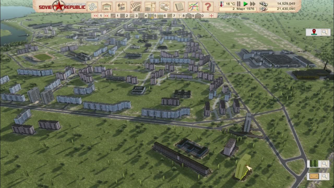Click the 1 микрорайон map label
The height and width of the screenshot is (188, 334).
click(89, 28)
